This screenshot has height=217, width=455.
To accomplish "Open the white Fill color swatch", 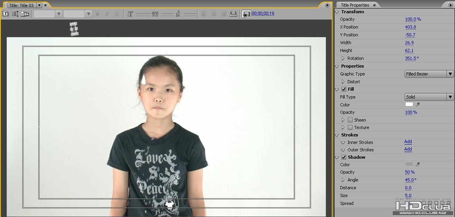I will pos(409,104).
